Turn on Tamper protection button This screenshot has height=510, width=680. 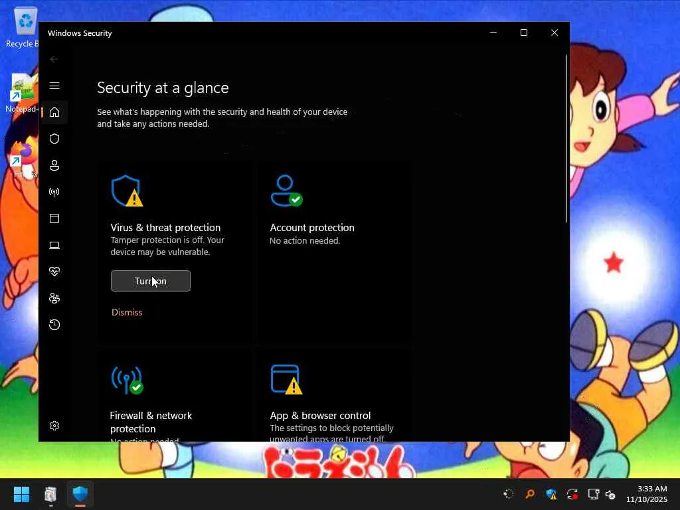151,281
